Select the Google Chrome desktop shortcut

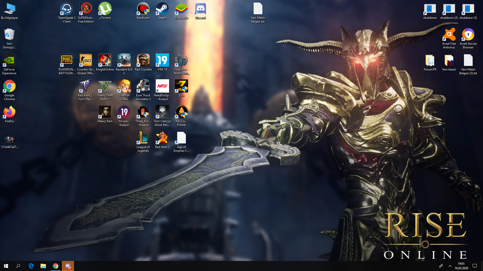click(x=10, y=90)
